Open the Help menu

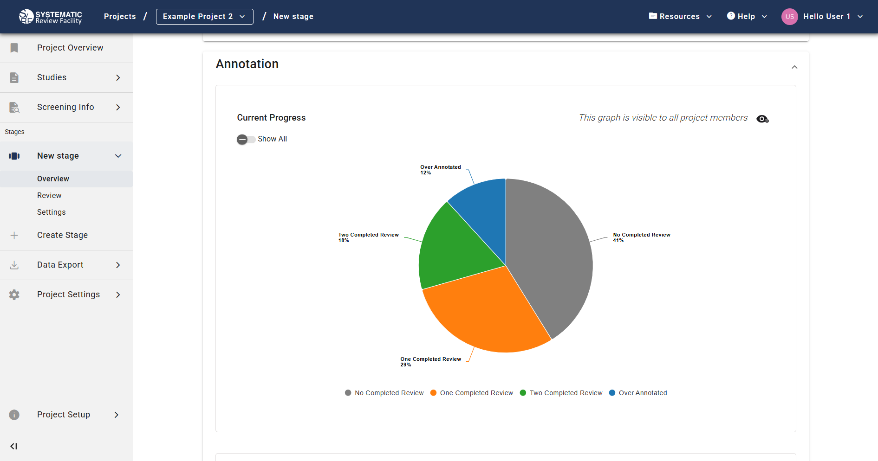click(747, 17)
